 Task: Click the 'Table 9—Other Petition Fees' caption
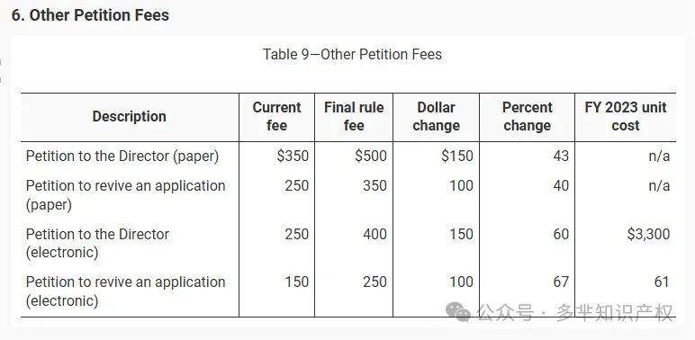coord(352,55)
